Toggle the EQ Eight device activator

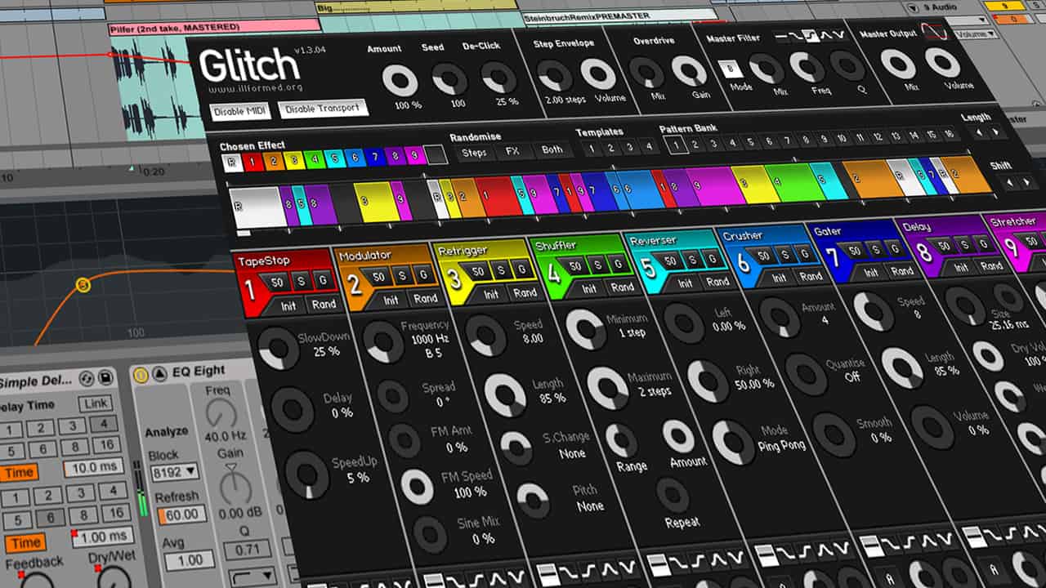(x=140, y=376)
